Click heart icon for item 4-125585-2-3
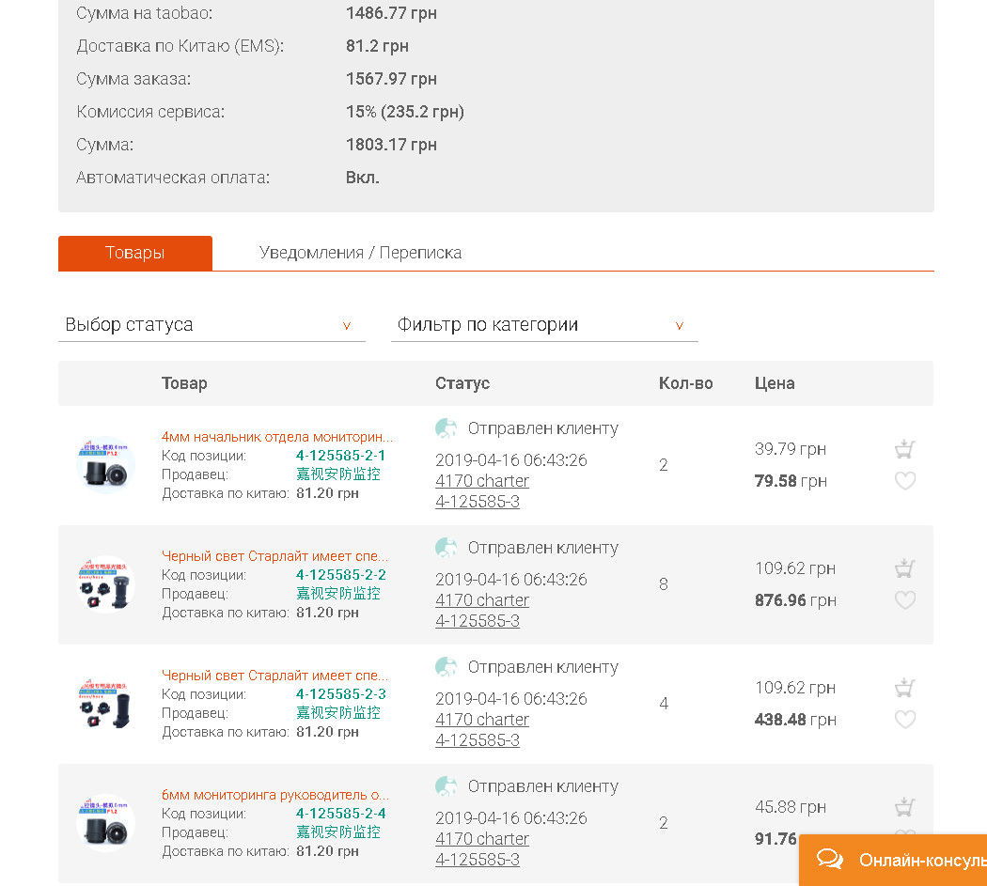 904,720
